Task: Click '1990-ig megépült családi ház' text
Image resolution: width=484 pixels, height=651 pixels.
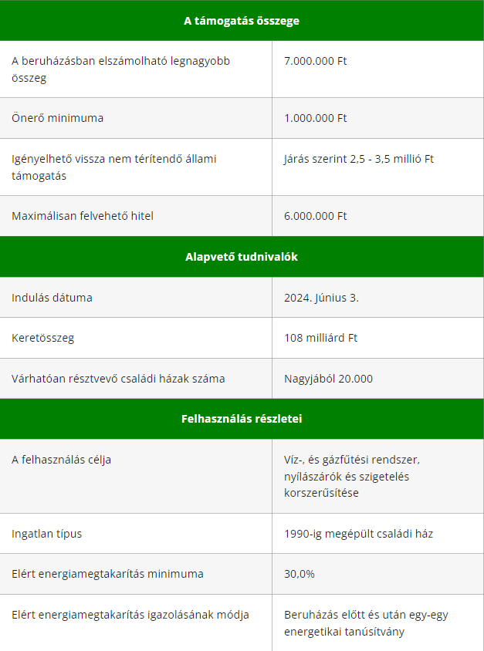Action: click(x=358, y=534)
